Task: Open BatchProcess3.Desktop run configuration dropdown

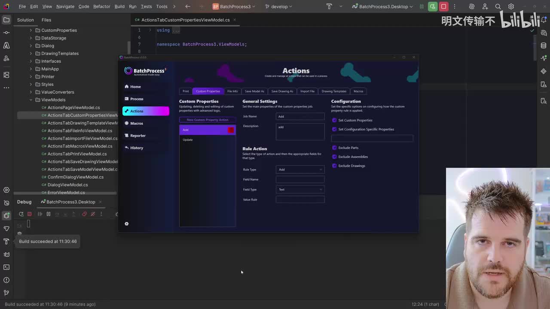Action: tap(382, 6)
